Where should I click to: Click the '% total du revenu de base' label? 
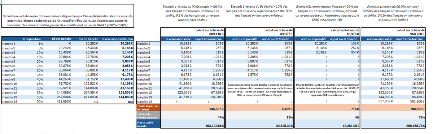tap(148, 116)
